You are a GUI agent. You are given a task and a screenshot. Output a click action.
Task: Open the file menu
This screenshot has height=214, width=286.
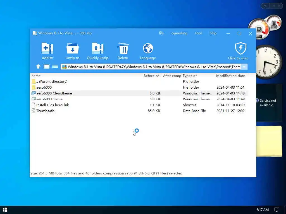(x=161, y=33)
